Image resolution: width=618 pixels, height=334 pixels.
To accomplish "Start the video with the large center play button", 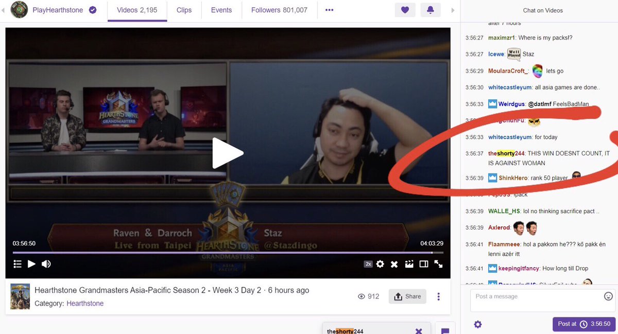I will [x=228, y=153].
